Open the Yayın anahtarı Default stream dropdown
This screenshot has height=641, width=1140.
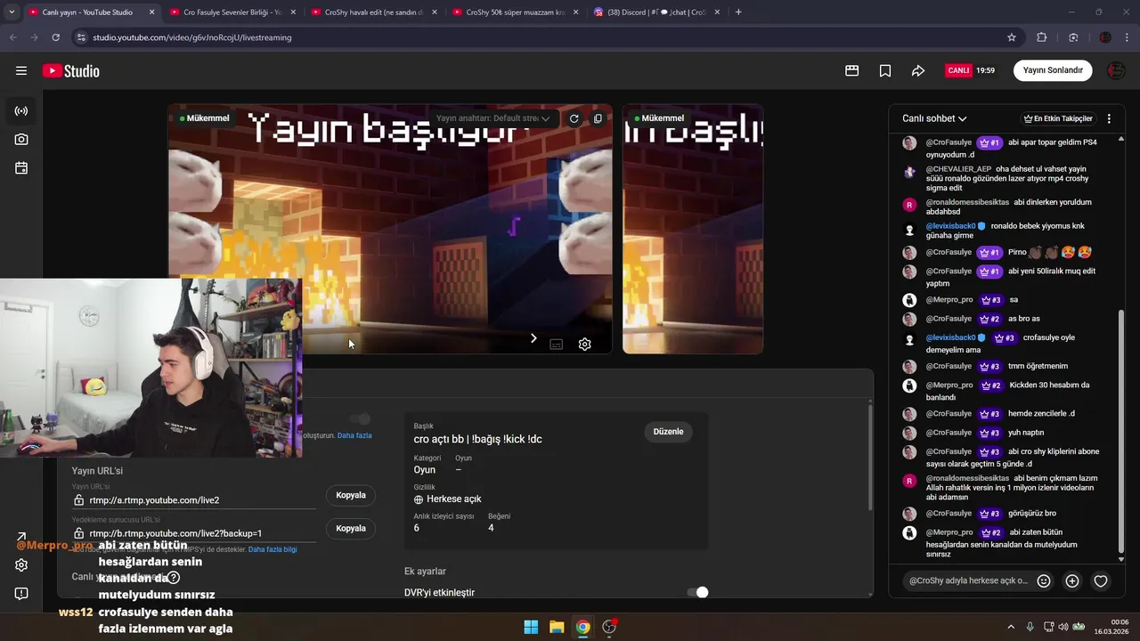tap(494, 118)
